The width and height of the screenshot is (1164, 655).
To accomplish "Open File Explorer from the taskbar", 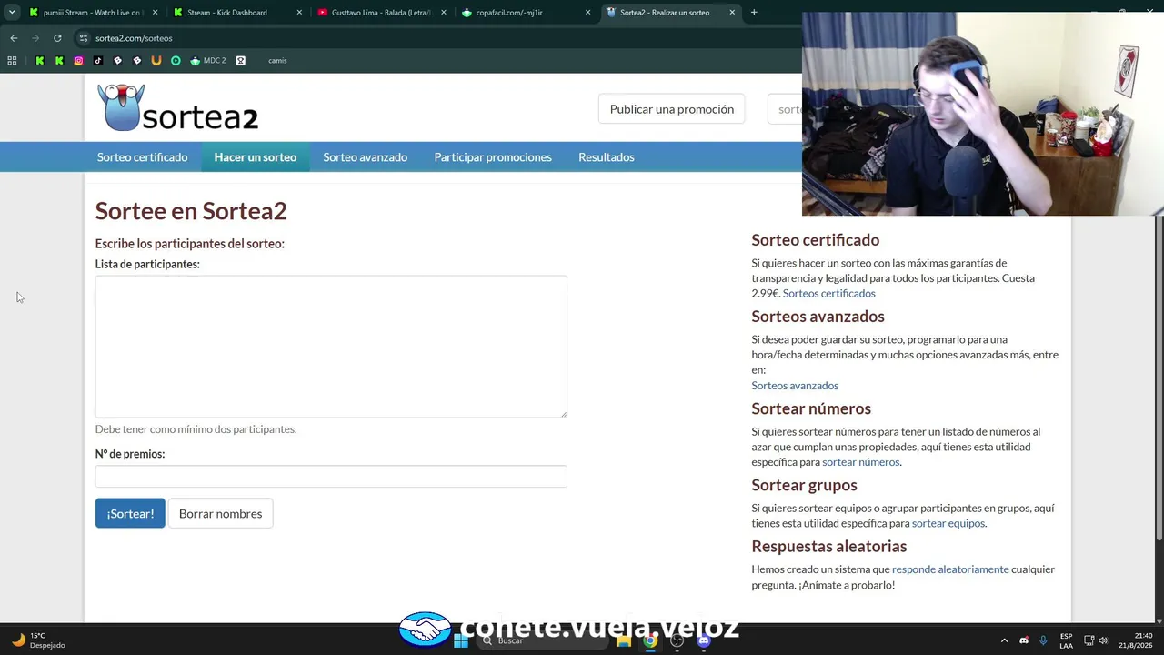I will click(x=624, y=640).
